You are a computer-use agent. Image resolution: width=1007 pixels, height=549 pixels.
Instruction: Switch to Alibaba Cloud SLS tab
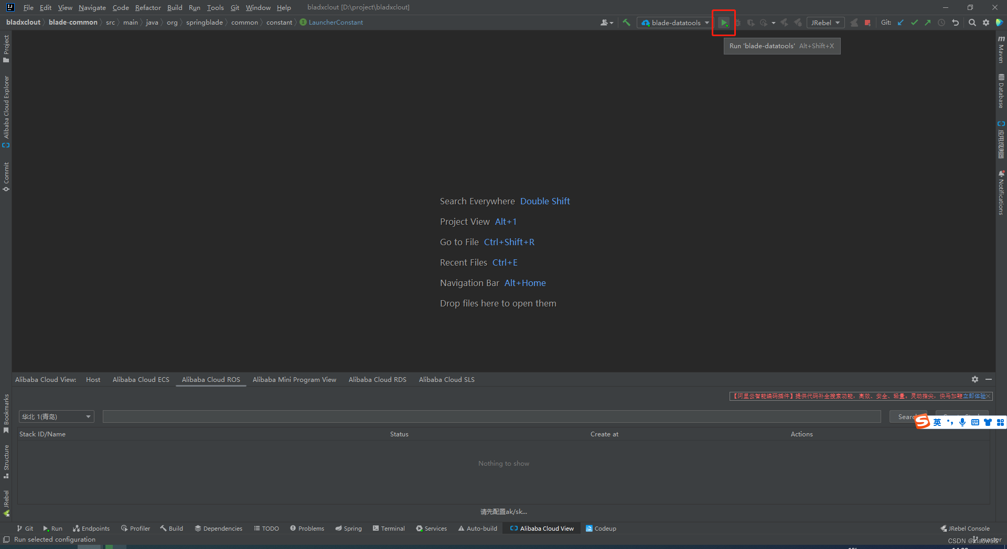coord(447,379)
